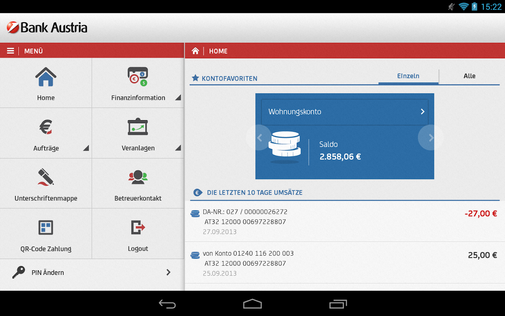Tap the Logout icon
The image size is (505, 316).
click(x=138, y=228)
